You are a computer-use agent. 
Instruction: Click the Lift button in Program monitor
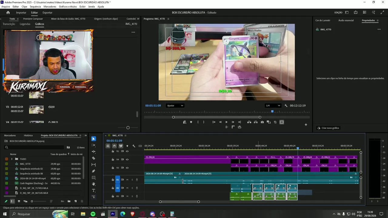point(249,122)
